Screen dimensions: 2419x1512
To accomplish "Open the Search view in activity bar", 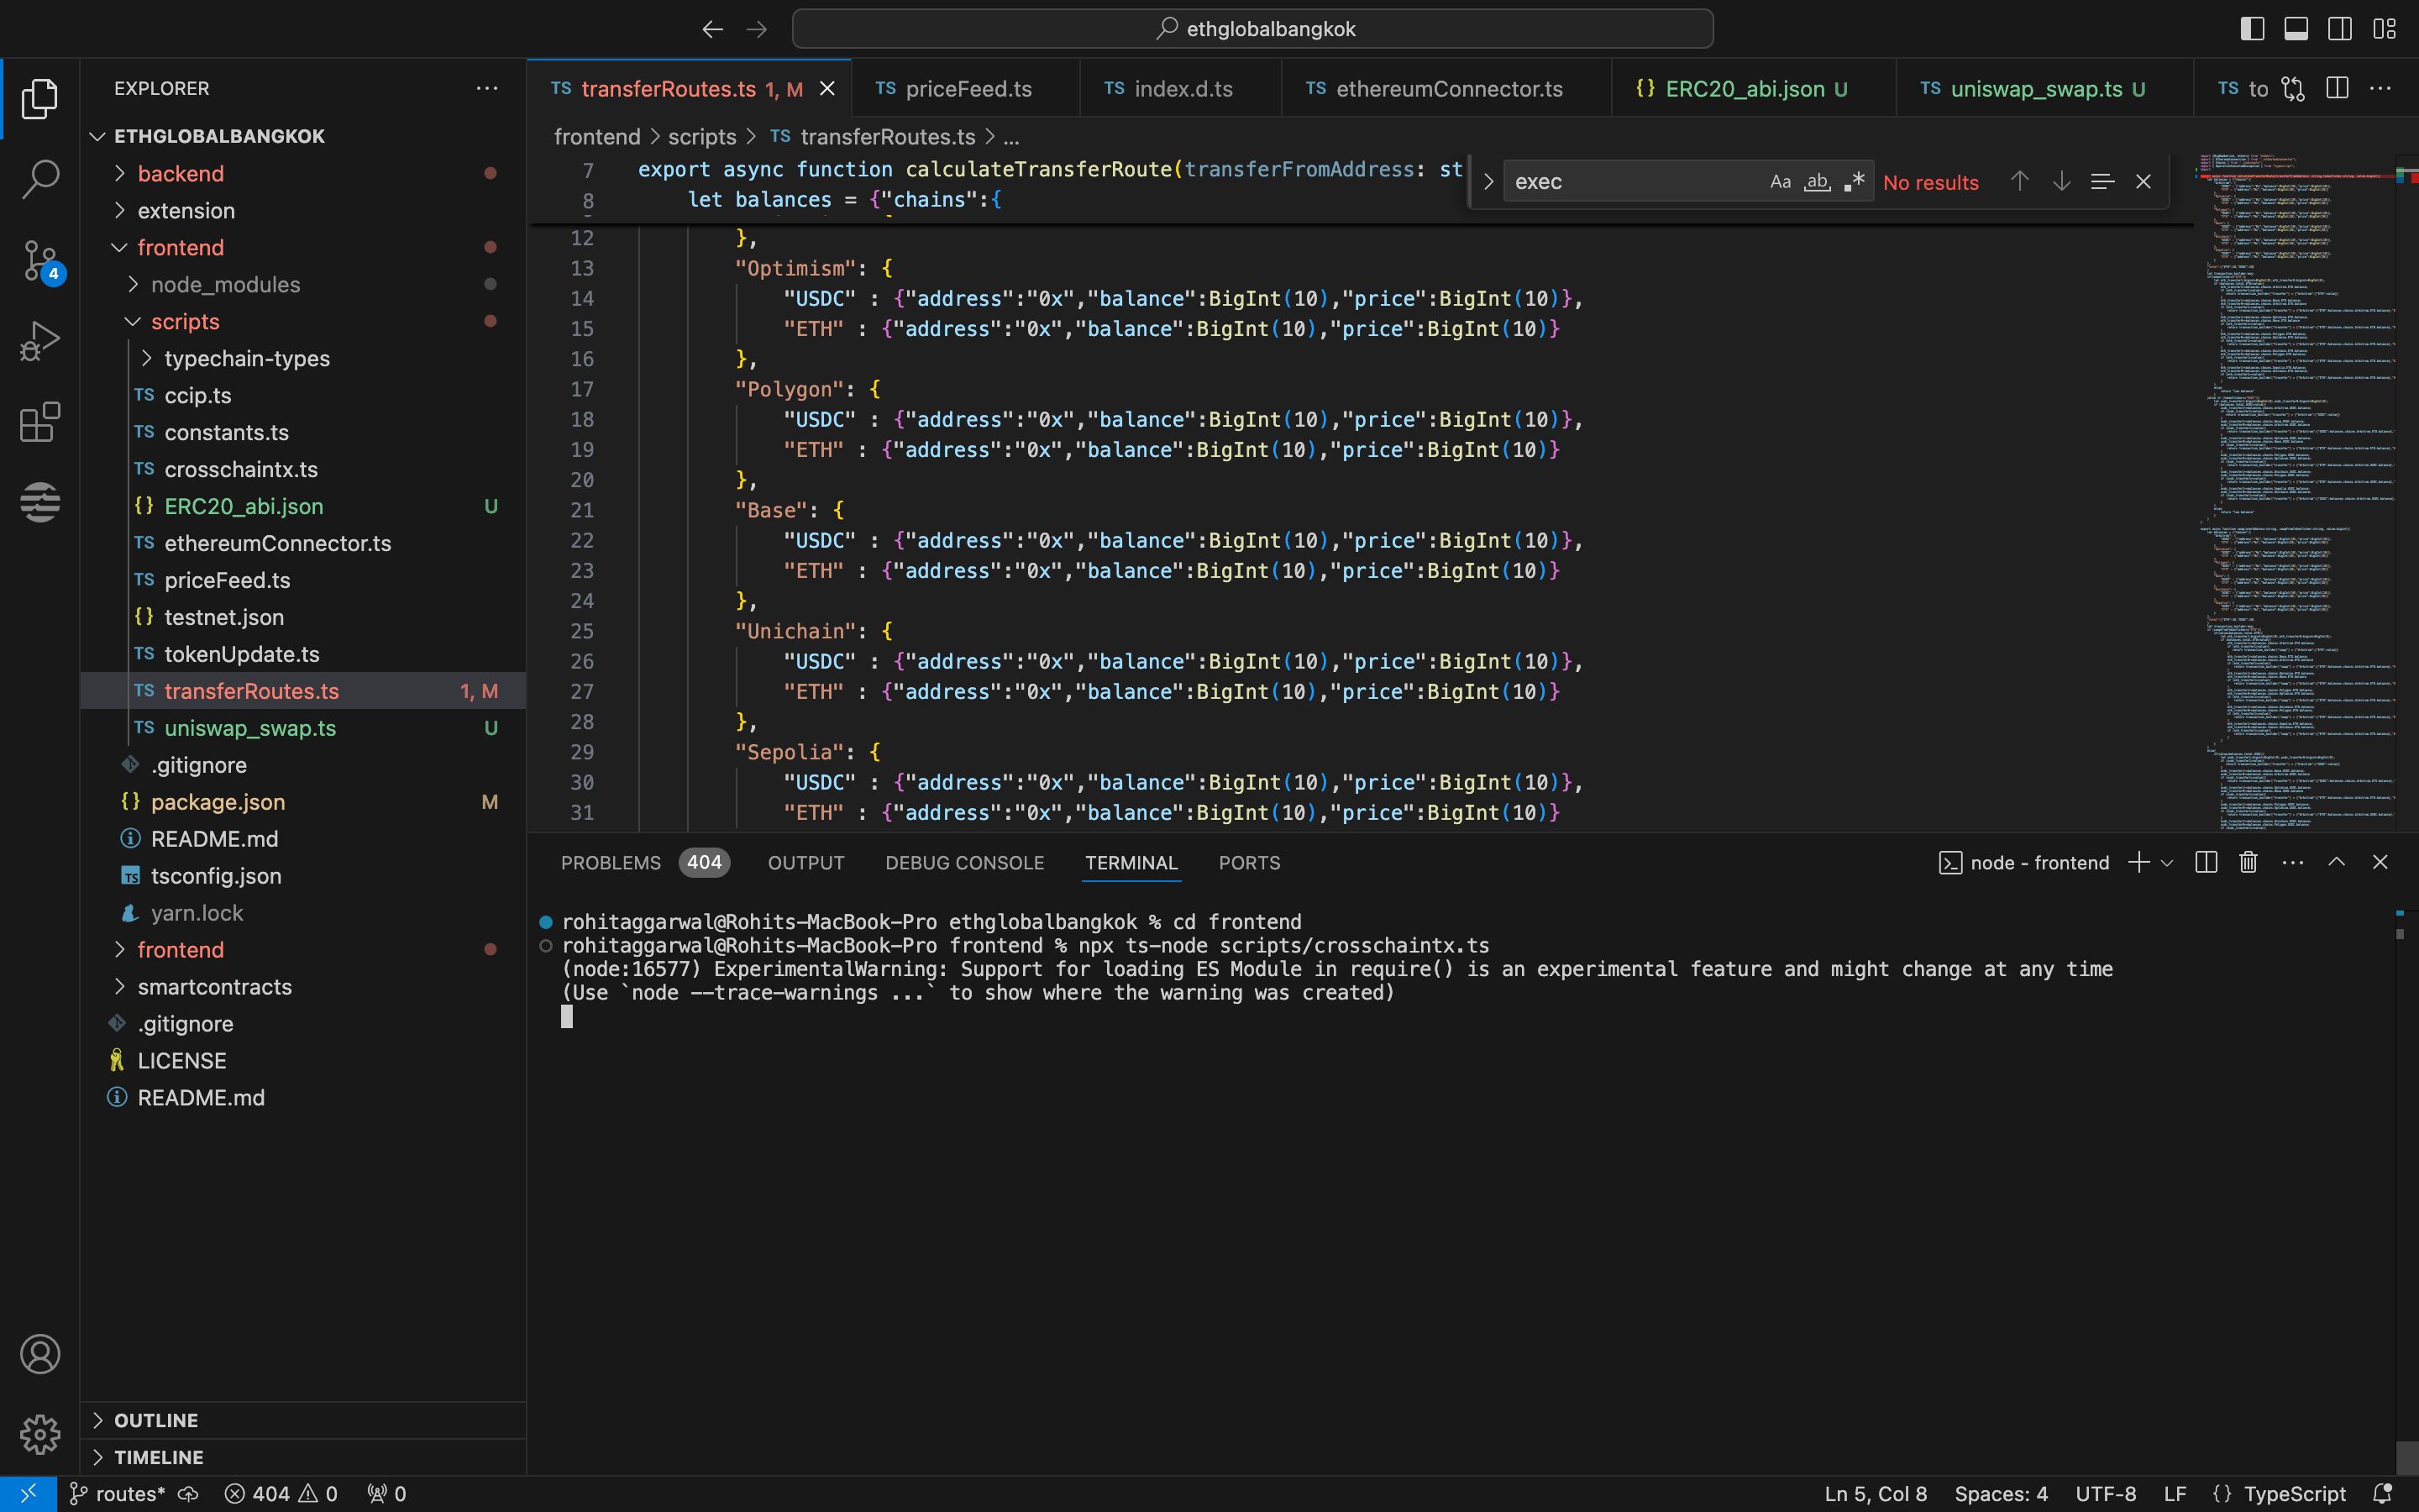I will point(40,179).
